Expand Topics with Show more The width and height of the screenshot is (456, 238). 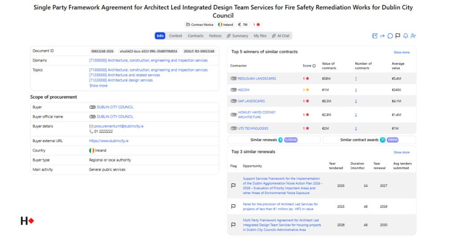pyautogui.click(x=98, y=86)
